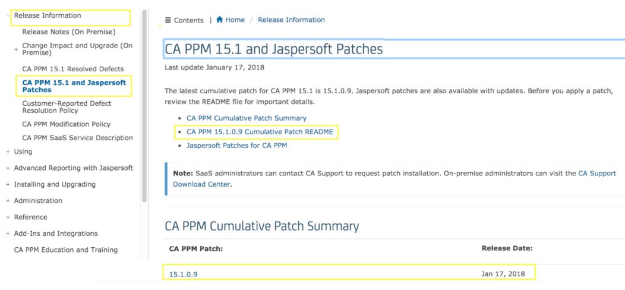This screenshot has width=625, height=290.
Task: Expand the Using section
Action: click(8, 152)
